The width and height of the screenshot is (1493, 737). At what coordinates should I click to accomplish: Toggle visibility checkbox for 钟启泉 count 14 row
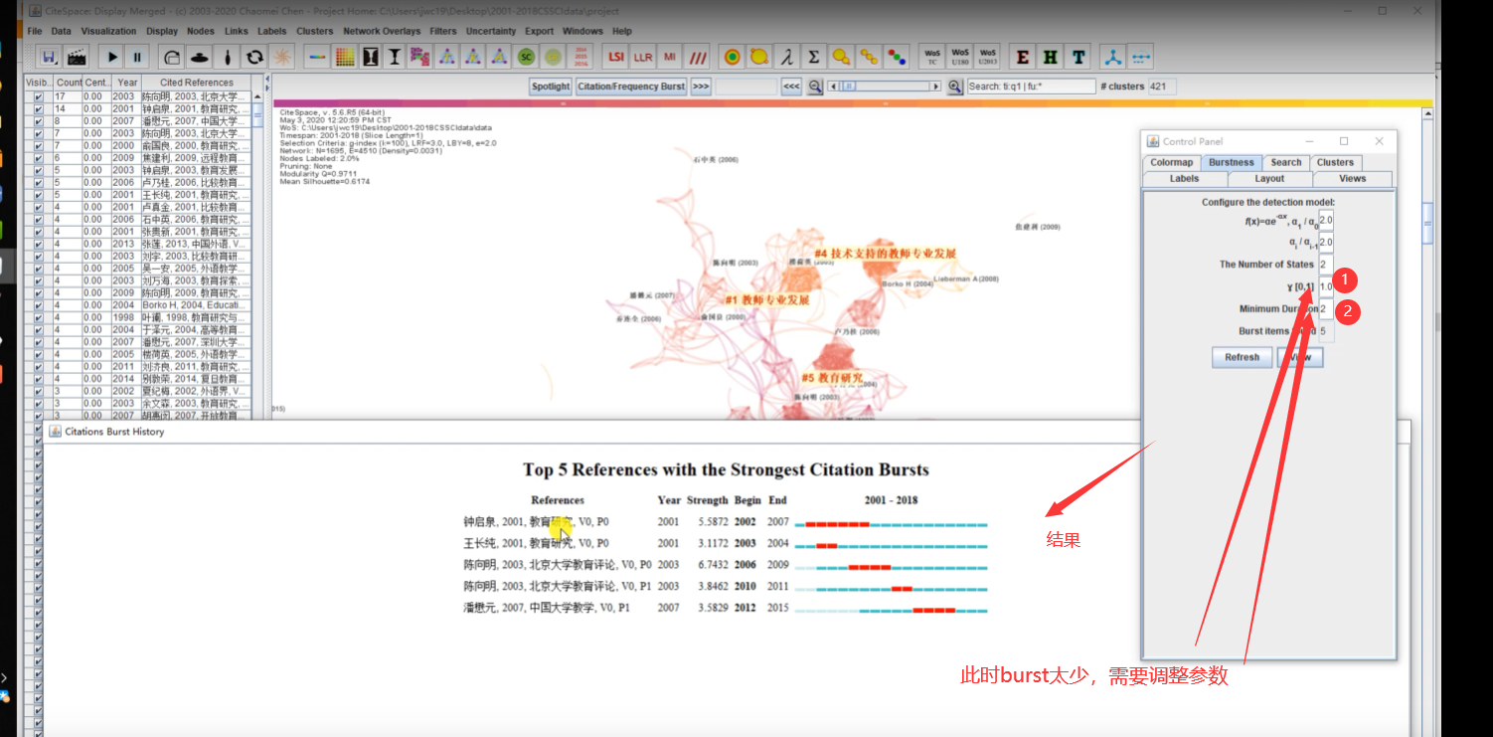(x=38, y=109)
